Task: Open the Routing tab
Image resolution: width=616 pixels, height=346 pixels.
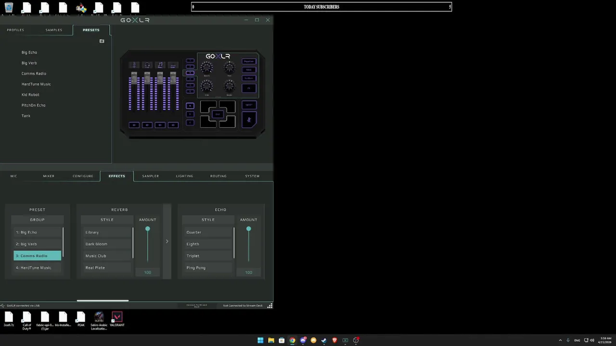Action: (218, 176)
